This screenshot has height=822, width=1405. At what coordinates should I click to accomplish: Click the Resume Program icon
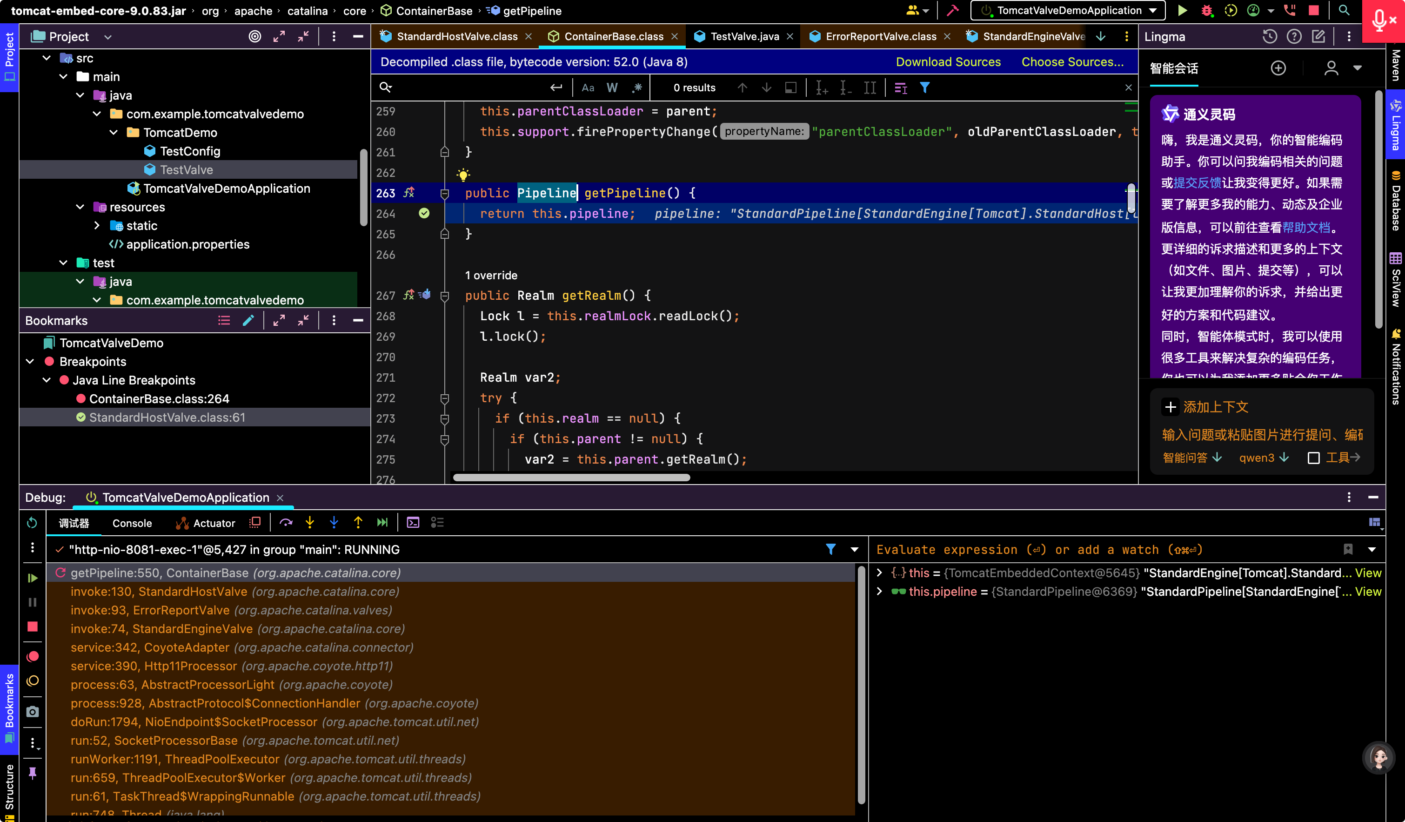point(33,578)
